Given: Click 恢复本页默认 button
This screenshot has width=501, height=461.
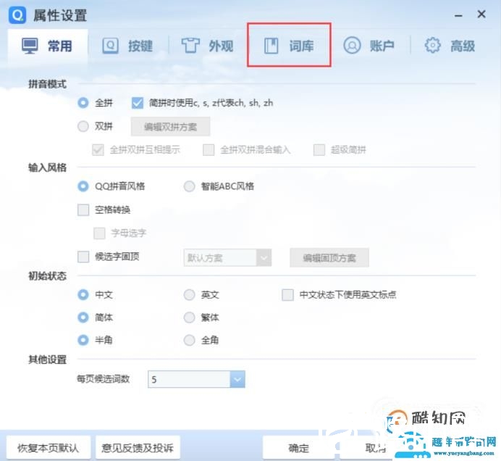Looking at the screenshot, I should pos(49,448).
